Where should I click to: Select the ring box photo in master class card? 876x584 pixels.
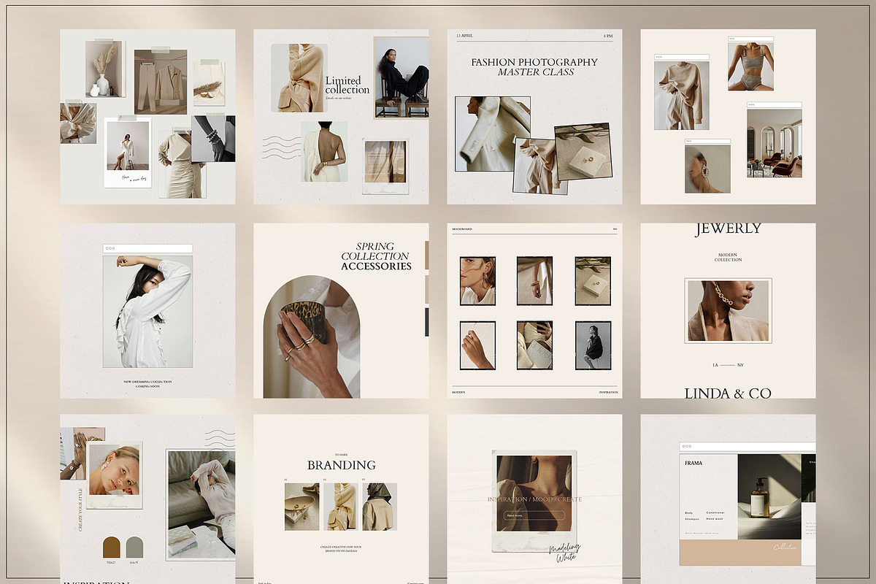(582, 152)
